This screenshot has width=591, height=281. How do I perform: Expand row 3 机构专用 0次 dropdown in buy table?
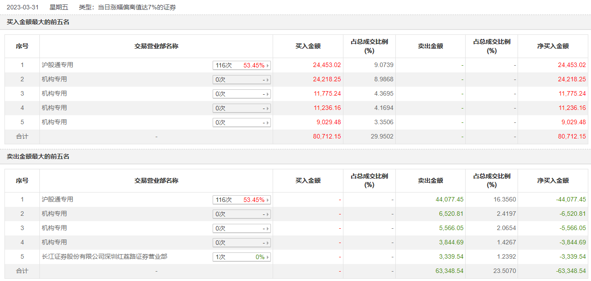[242, 94]
